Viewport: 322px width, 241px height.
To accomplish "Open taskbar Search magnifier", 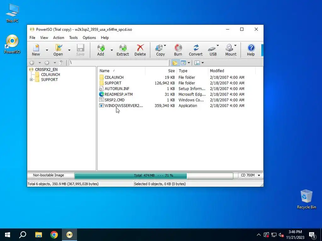I will [23, 235].
